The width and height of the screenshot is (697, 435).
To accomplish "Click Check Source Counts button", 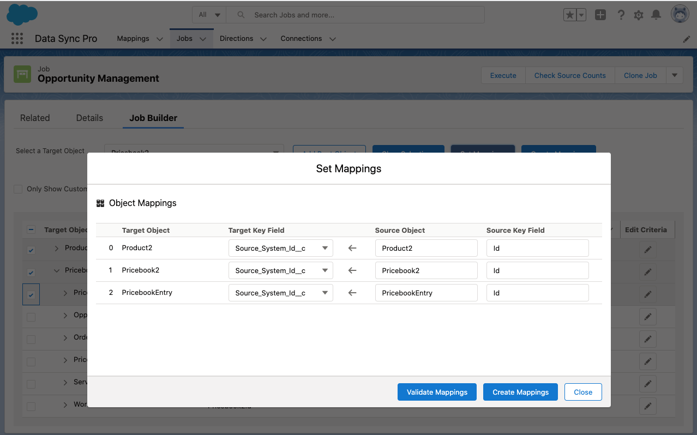I will click(x=570, y=75).
